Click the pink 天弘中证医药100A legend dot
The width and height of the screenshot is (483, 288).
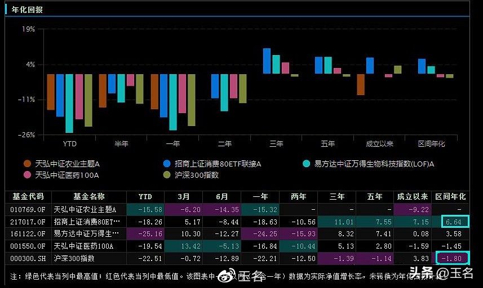pyautogui.click(x=28, y=175)
